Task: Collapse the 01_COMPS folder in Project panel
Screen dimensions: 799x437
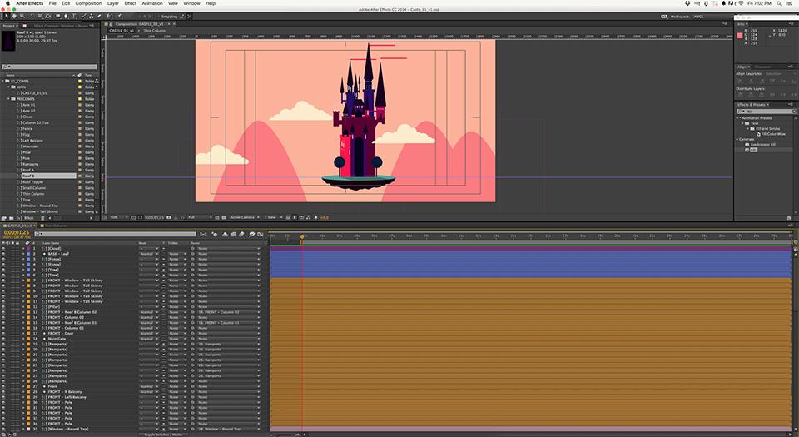Action: coord(2,81)
